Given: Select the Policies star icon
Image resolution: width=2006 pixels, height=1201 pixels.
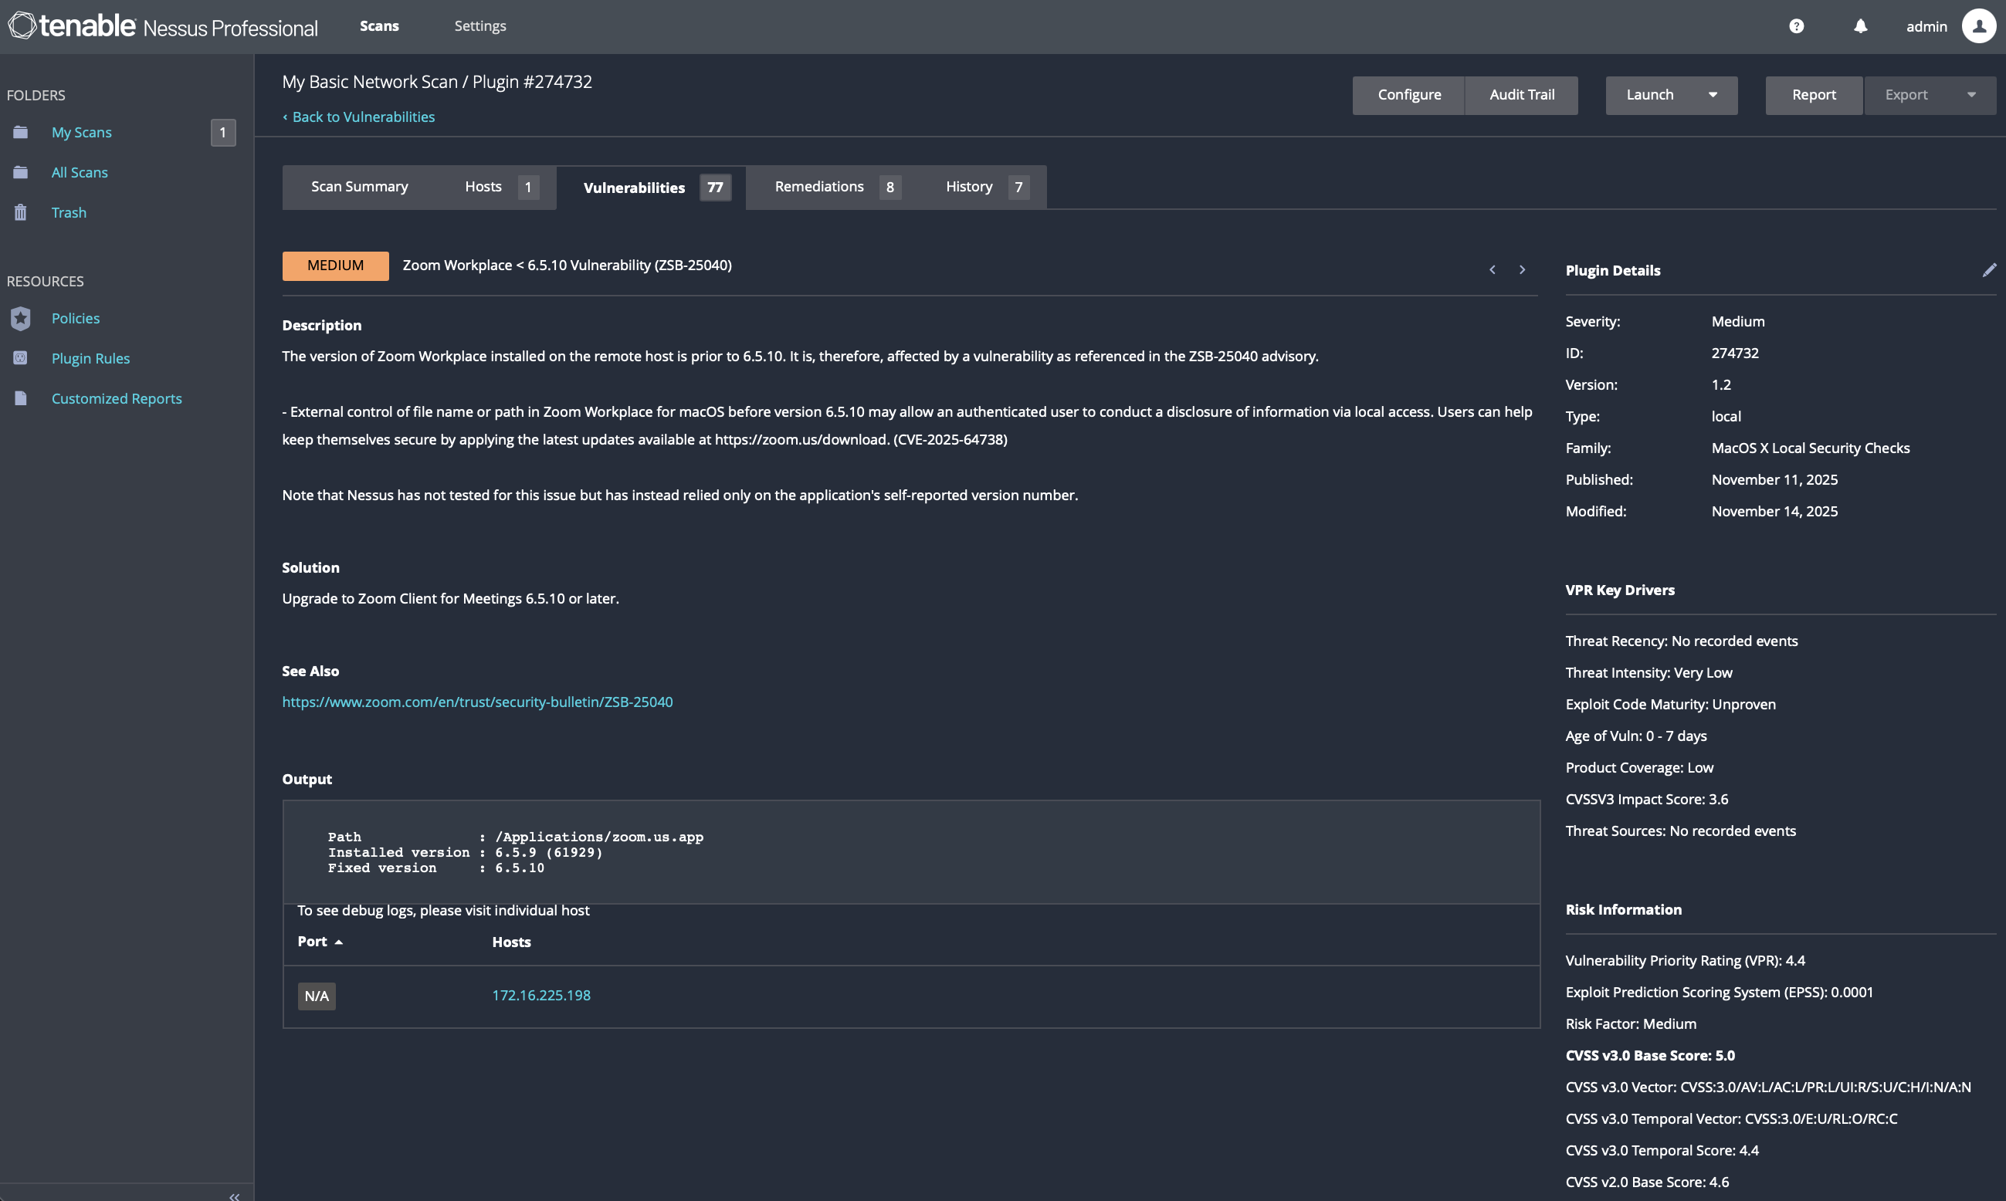Looking at the screenshot, I should point(20,318).
